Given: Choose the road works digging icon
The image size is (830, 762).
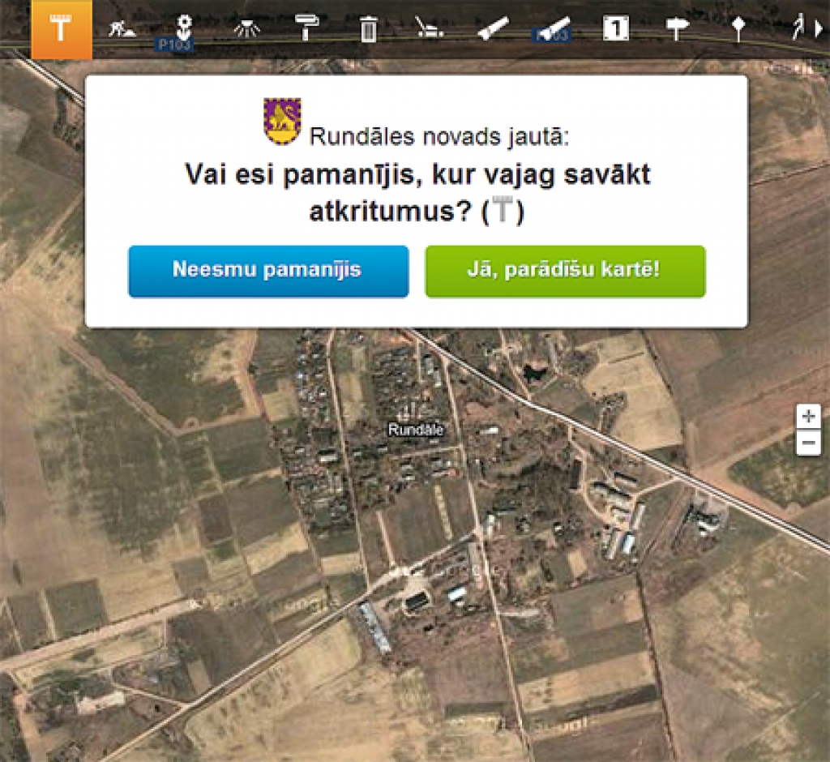Looking at the screenshot, I should pos(123,29).
